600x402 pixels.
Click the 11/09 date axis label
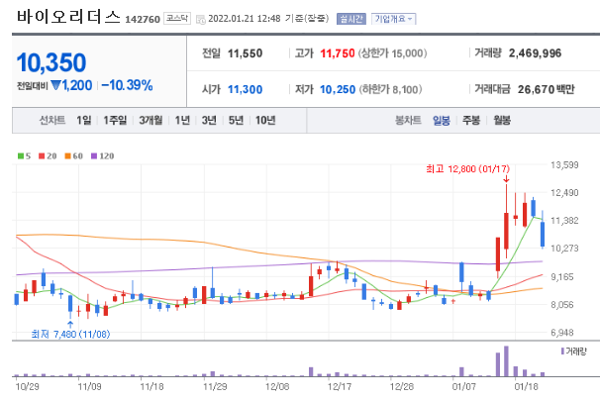pos(89,387)
